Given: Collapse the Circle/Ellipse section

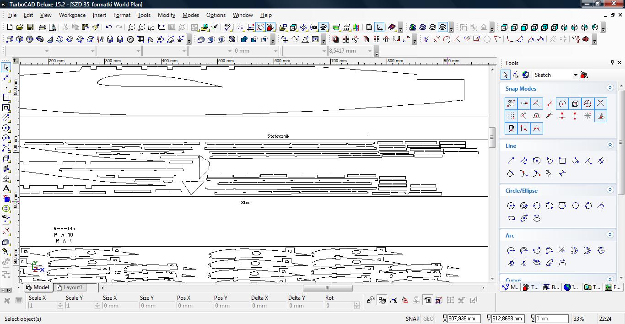Looking at the screenshot, I should click(609, 190).
